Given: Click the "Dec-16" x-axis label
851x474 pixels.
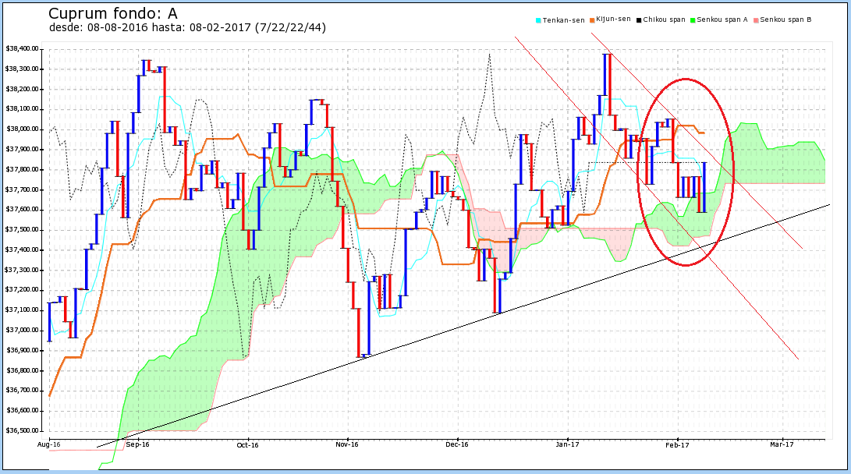Looking at the screenshot, I should pos(457,445).
